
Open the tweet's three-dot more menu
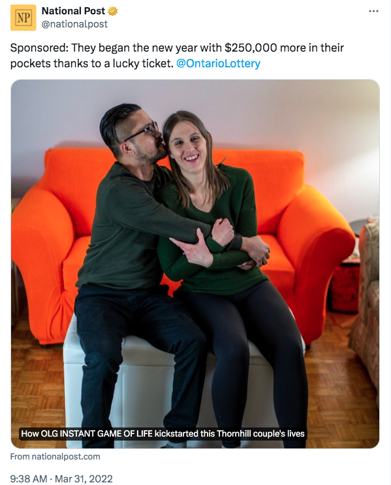pyautogui.click(x=373, y=11)
